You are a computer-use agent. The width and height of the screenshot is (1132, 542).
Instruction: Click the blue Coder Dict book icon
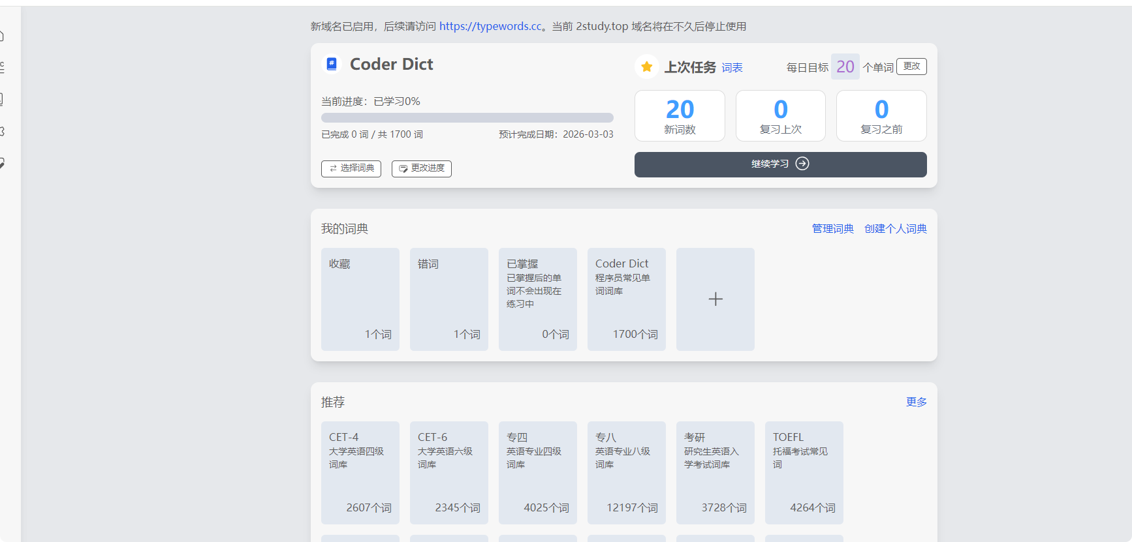[x=332, y=64]
